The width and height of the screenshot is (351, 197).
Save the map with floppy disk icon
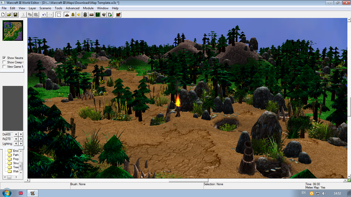point(15,15)
